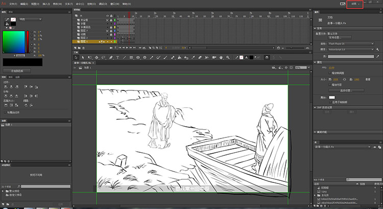The width and height of the screenshot is (383, 209).
Task: Open the 窗口(W) menu
Action: tap(114, 4)
